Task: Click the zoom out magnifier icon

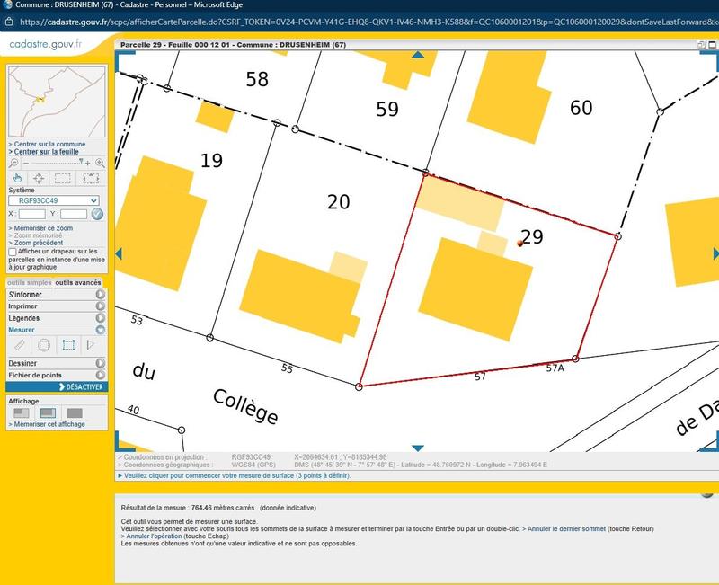Action: (x=14, y=163)
